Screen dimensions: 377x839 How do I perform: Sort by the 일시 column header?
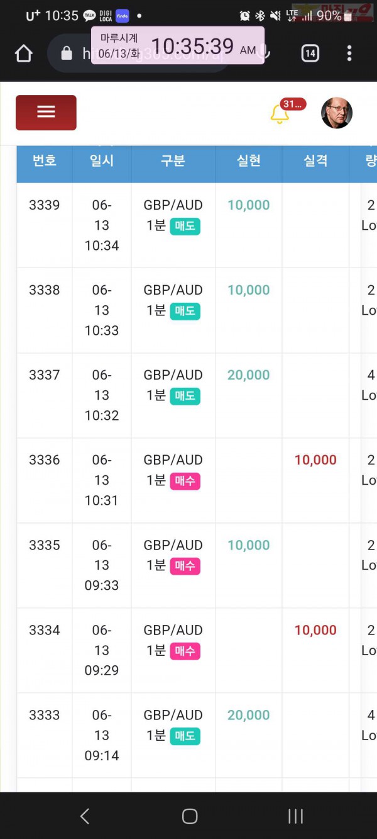tap(102, 160)
